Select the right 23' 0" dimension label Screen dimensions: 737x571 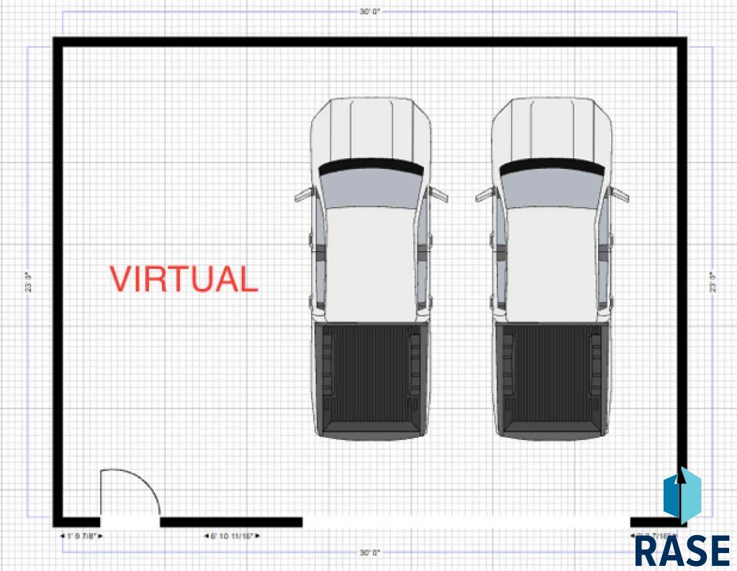pyautogui.click(x=713, y=281)
